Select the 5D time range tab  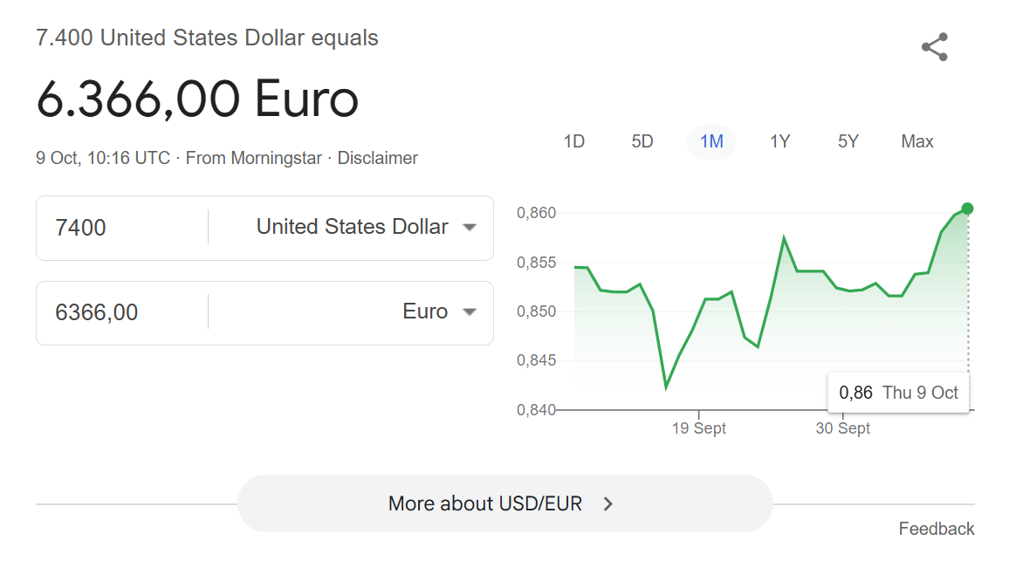[642, 141]
